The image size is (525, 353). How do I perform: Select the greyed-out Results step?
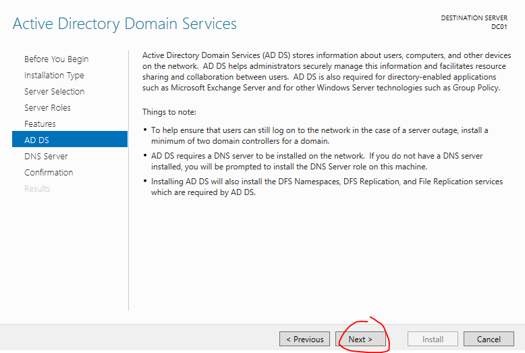pyautogui.click(x=37, y=188)
